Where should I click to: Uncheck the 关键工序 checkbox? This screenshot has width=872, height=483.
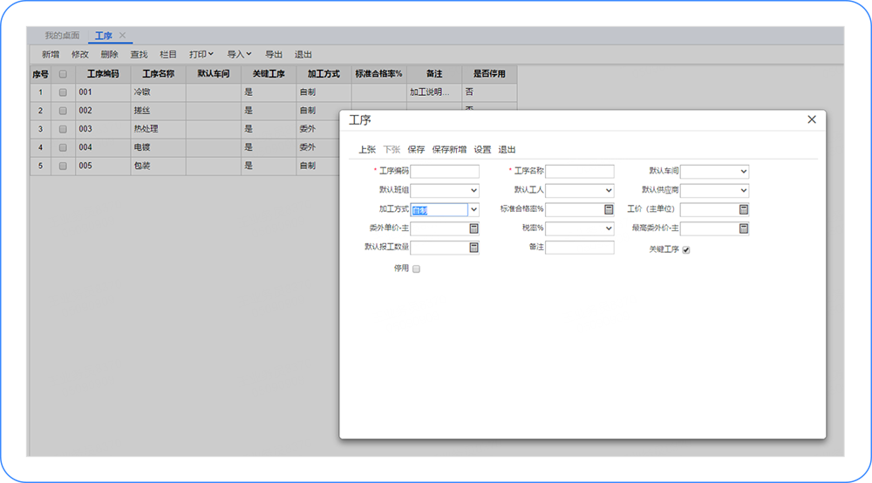pos(686,250)
